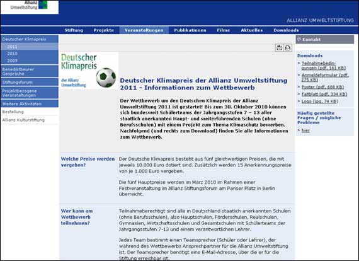This screenshot has width=359, height=261.
Task: Select the Veranstaltungen menu item
Action: pos(144,30)
